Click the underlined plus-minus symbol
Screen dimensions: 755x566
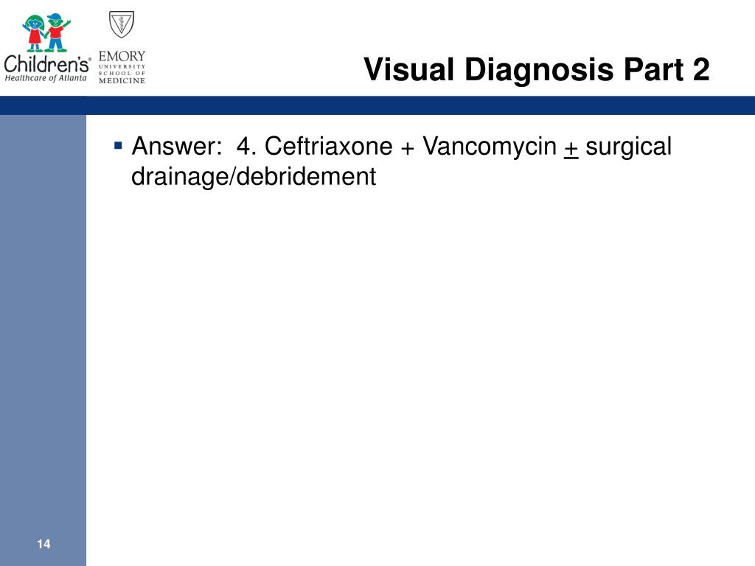pyautogui.click(x=571, y=148)
